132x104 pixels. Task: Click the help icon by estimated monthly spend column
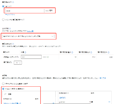tap(109, 52)
